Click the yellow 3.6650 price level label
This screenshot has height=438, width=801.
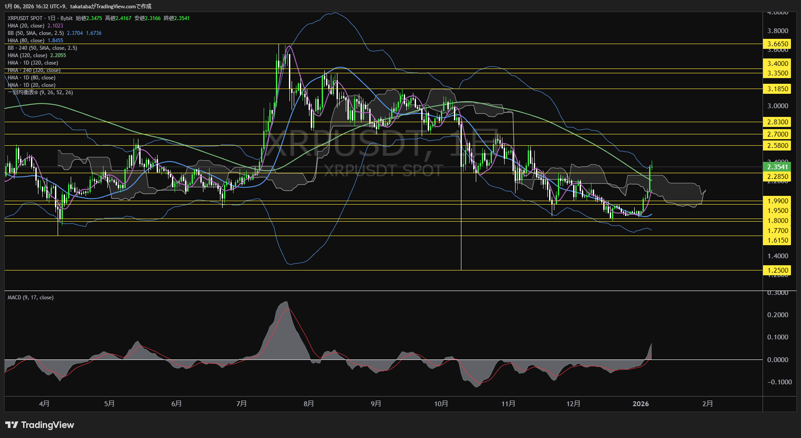pyautogui.click(x=777, y=44)
